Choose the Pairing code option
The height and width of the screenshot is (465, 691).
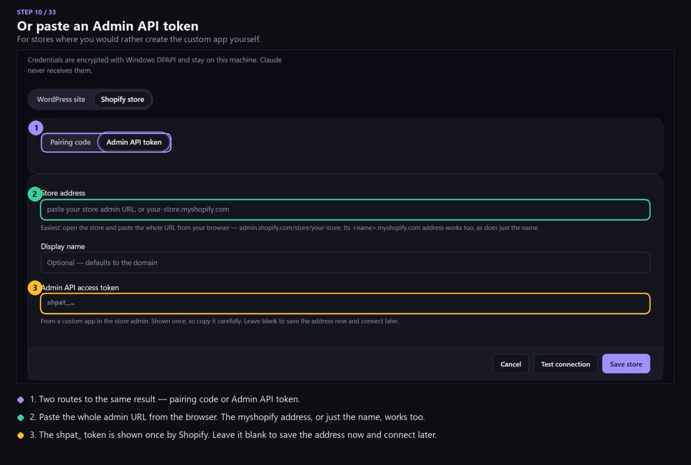(x=70, y=142)
